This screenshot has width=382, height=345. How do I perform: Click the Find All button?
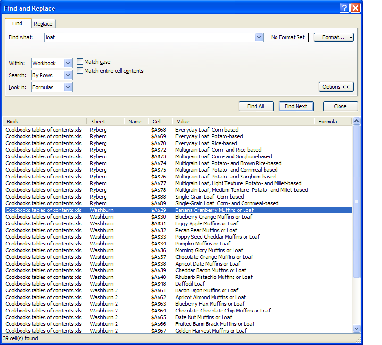coord(256,106)
